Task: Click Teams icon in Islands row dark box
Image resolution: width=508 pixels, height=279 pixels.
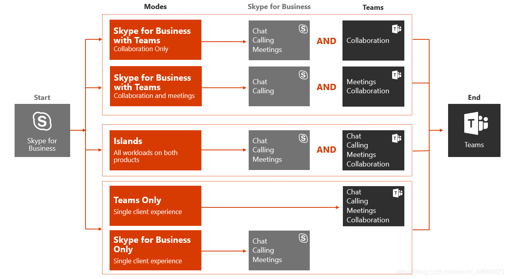Action: point(397,138)
